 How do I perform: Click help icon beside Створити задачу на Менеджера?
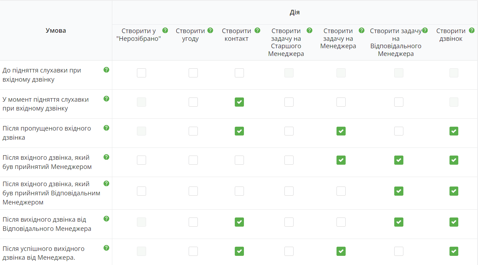pyautogui.click(x=361, y=30)
